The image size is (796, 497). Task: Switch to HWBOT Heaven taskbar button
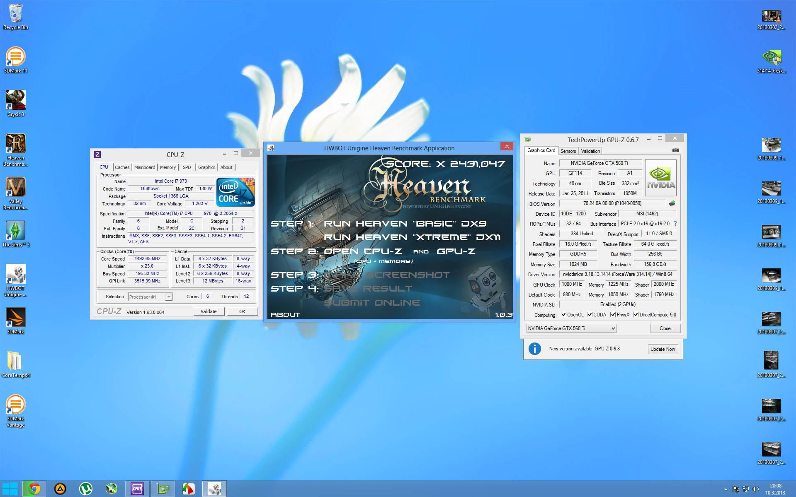[x=214, y=489]
